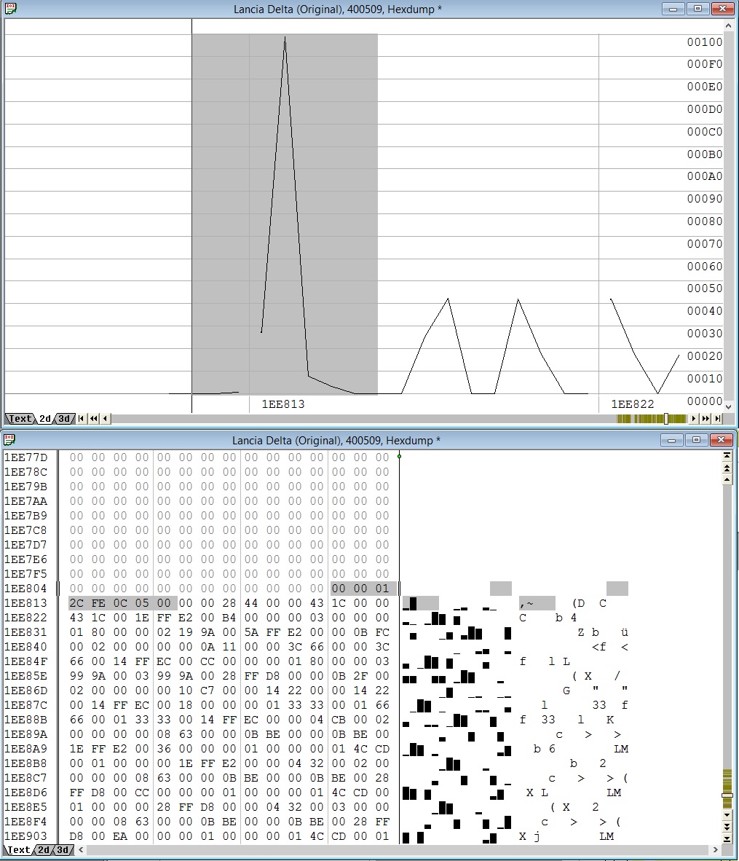Jump to start in top graph window
The height and width of the screenshot is (861, 739).
coord(82,418)
